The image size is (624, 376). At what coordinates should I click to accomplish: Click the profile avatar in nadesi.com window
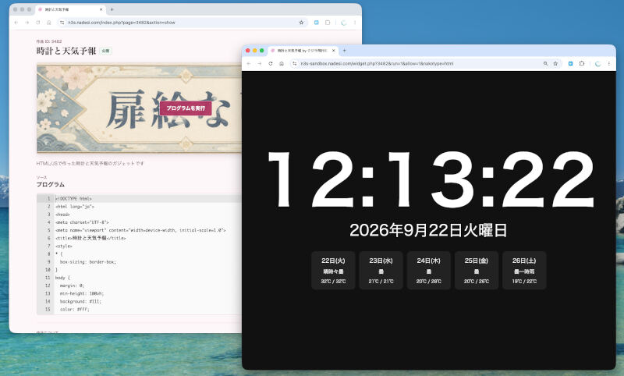coord(343,23)
